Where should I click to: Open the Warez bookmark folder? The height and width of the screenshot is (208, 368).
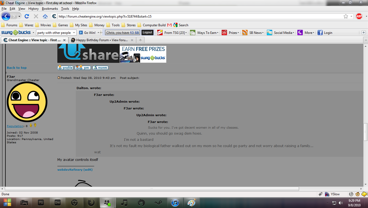coord(26,25)
